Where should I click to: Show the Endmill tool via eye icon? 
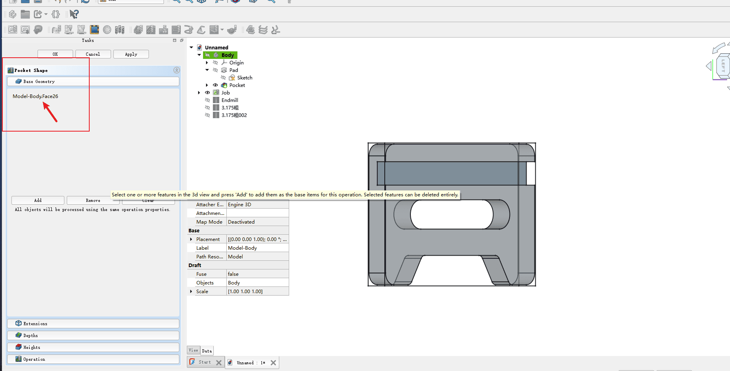207,100
